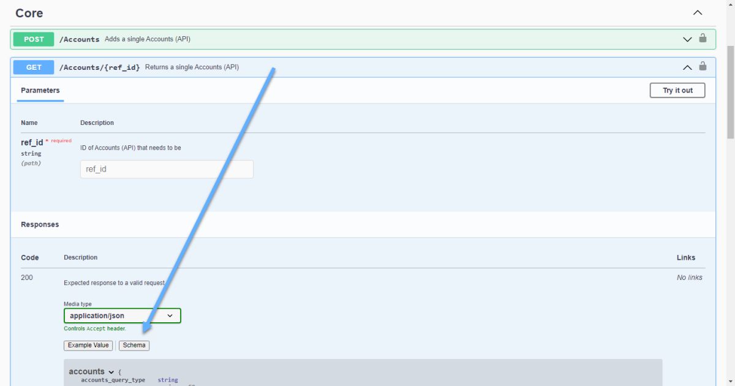Click the 'No links' text

click(690, 278)
